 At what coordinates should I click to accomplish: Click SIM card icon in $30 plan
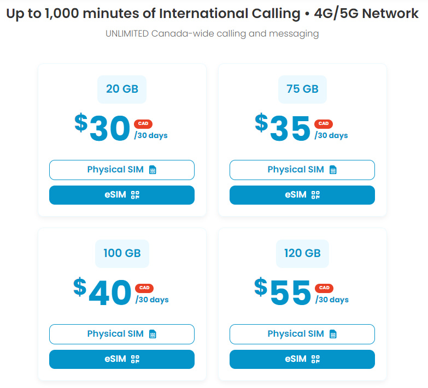point(153,170)
